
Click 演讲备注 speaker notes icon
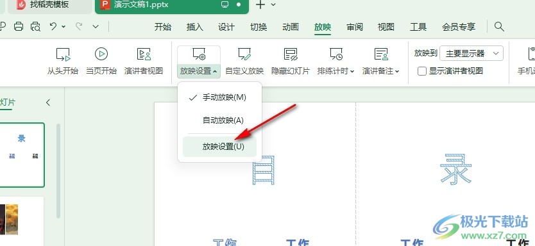[381, 54]
